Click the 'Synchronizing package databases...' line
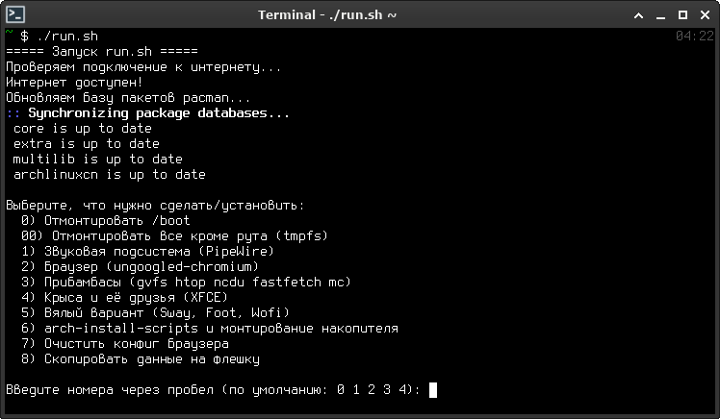Image resolution: width=720 pixels, height=419 pixels. tap(148, 113)
